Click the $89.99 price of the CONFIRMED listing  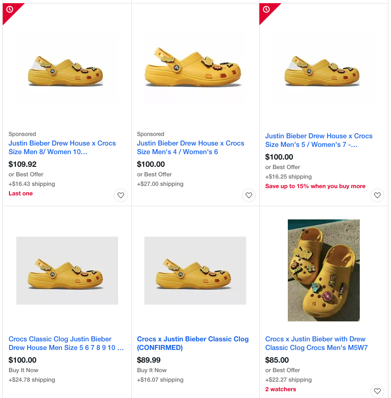click(x=149, y=360)
